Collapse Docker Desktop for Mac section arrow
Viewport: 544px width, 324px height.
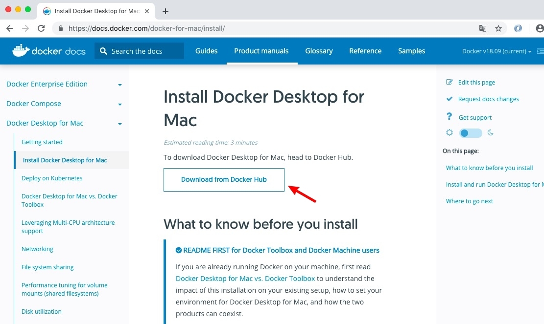click(119, 124)
